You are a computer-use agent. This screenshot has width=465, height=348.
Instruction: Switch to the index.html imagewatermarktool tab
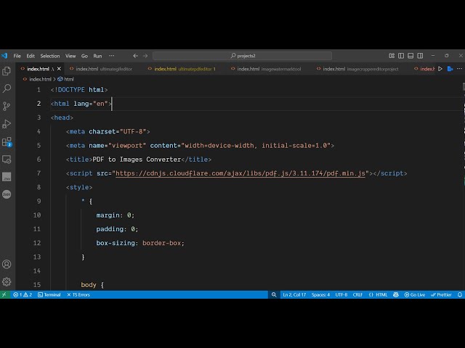266,69
